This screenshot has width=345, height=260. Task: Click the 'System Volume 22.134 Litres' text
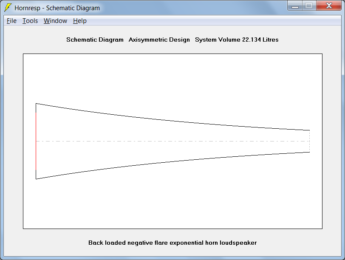(x=237, y=40)
